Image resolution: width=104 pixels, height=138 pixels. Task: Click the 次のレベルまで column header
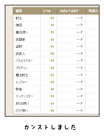[71, 11]
